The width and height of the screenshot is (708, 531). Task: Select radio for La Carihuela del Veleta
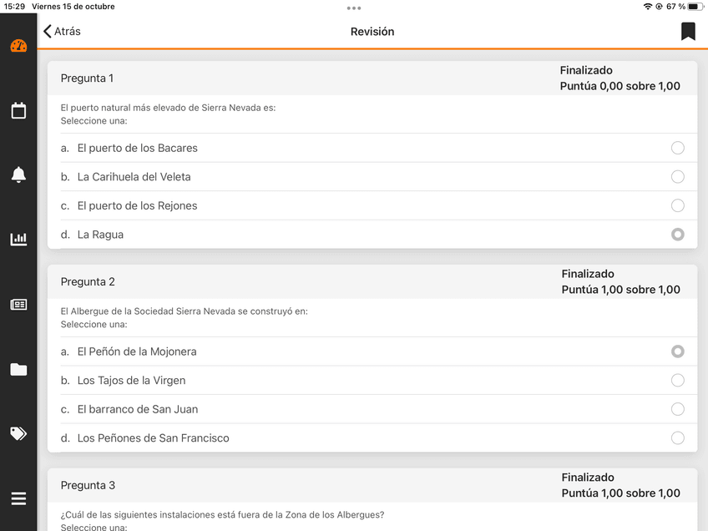tap(677, 177)
